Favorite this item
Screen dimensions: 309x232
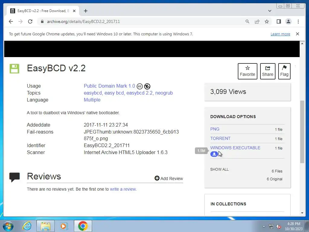247,71
